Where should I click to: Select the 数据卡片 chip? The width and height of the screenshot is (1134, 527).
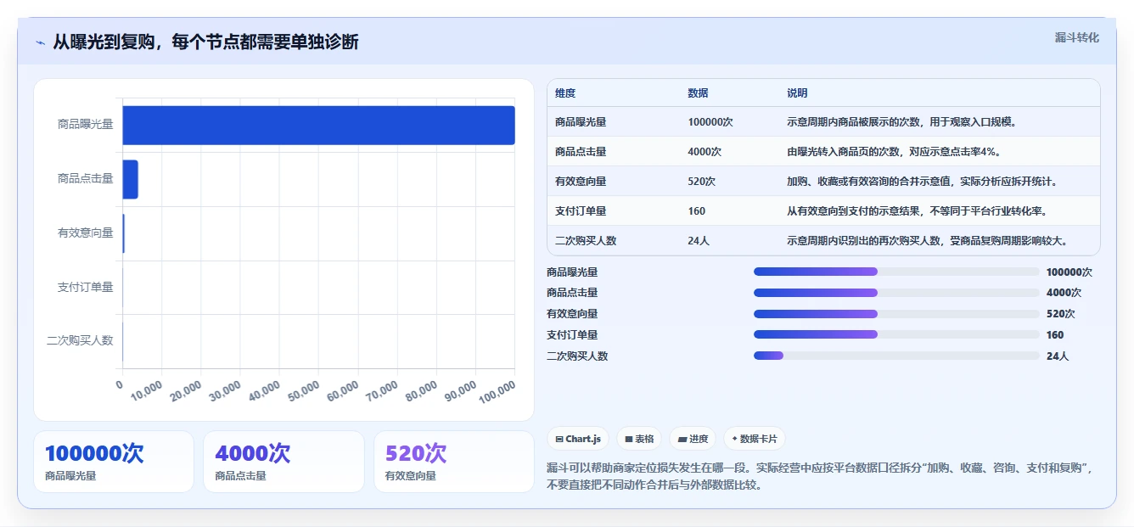(755, 439)
